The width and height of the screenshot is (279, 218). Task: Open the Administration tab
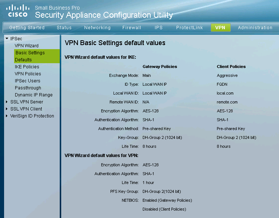tap(255, 28)
